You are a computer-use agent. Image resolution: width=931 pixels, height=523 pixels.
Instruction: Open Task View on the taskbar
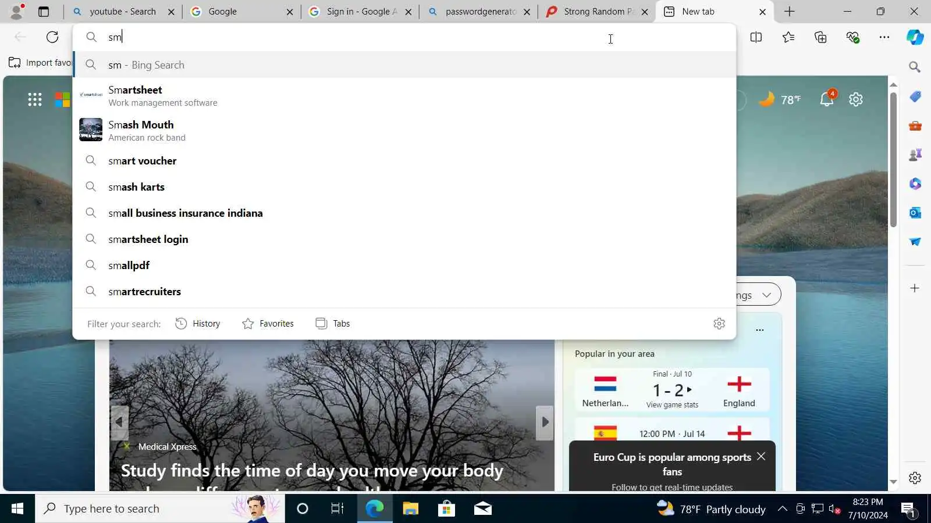coord(337,508)
